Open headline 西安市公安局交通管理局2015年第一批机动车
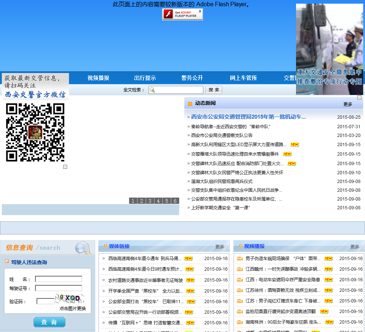Image resolution: width=365 pixels, height=332 pixels. coord(248,117)
